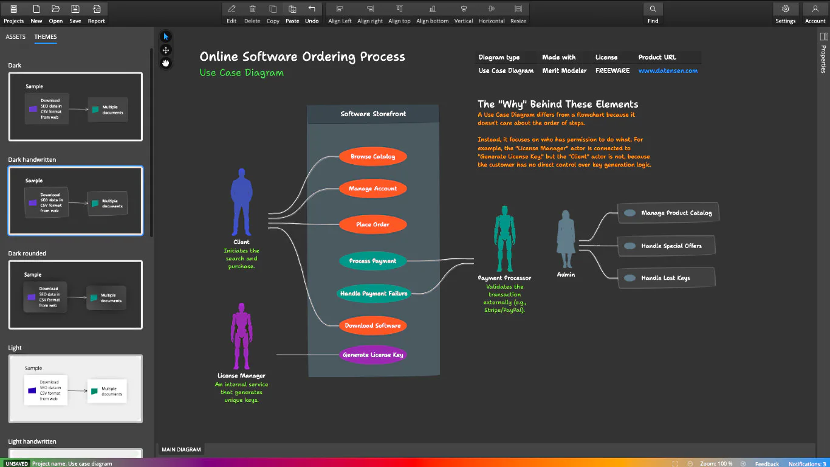
Task: Choose the Light theme thumbnail
Action: [75, 389]
